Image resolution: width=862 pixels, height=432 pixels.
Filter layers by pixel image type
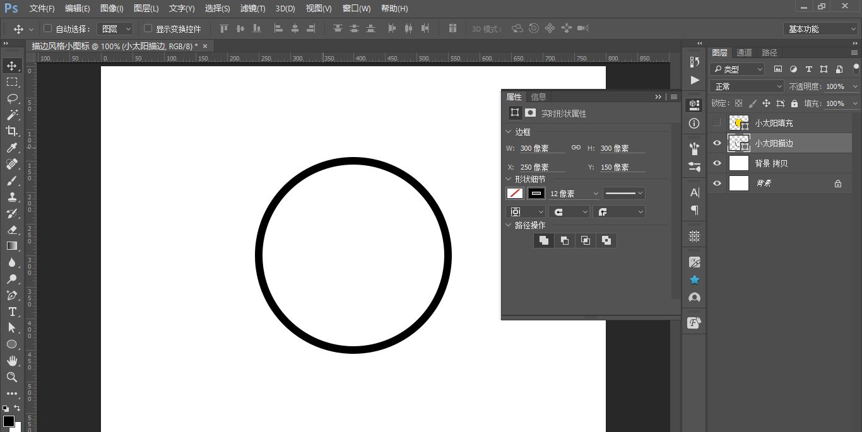pos(778,69)
